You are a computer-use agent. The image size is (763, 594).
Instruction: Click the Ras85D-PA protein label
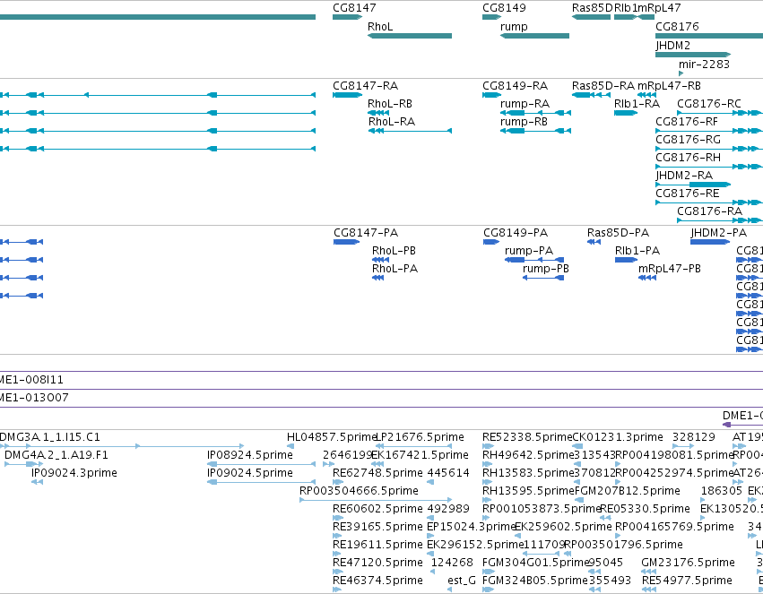[x=619, y=233]
